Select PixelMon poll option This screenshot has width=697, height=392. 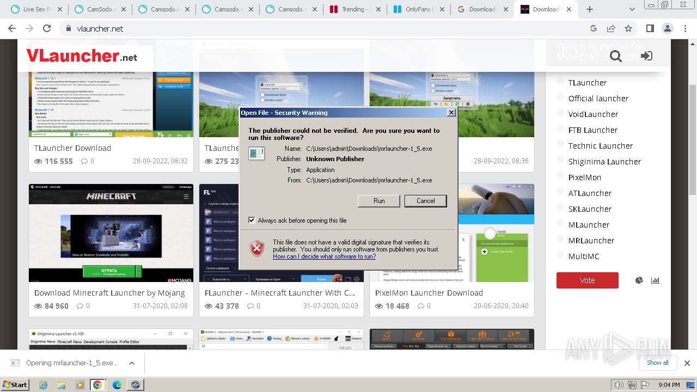tap(560, 176)
